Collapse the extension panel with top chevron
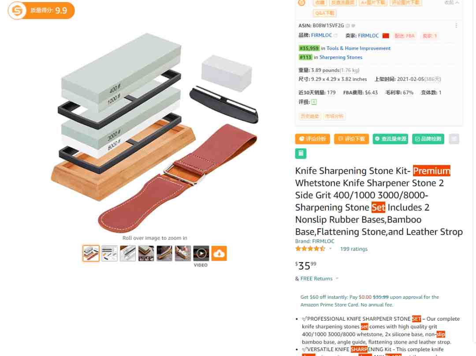Viewport: 476px width, 356px height. (457, 3)
